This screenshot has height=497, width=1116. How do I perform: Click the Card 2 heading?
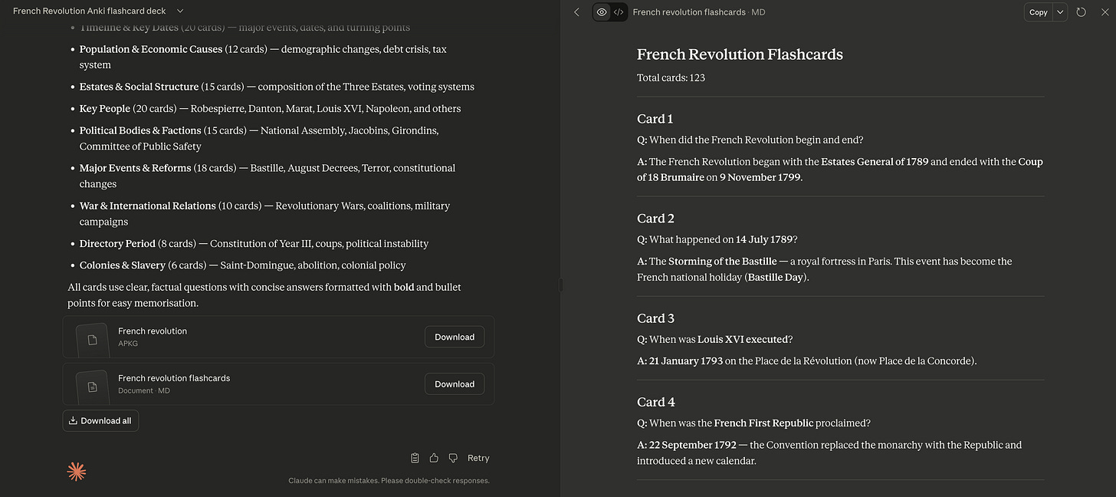pyautogui.click(x=655, y=219)
